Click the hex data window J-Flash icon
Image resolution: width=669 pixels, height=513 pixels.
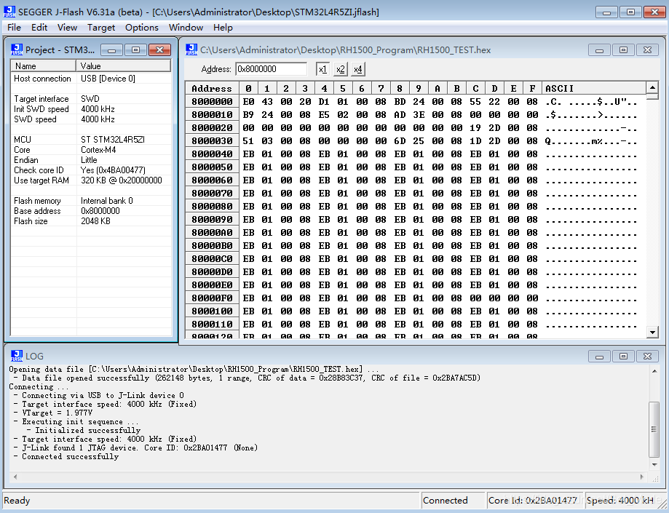(191, 50)
